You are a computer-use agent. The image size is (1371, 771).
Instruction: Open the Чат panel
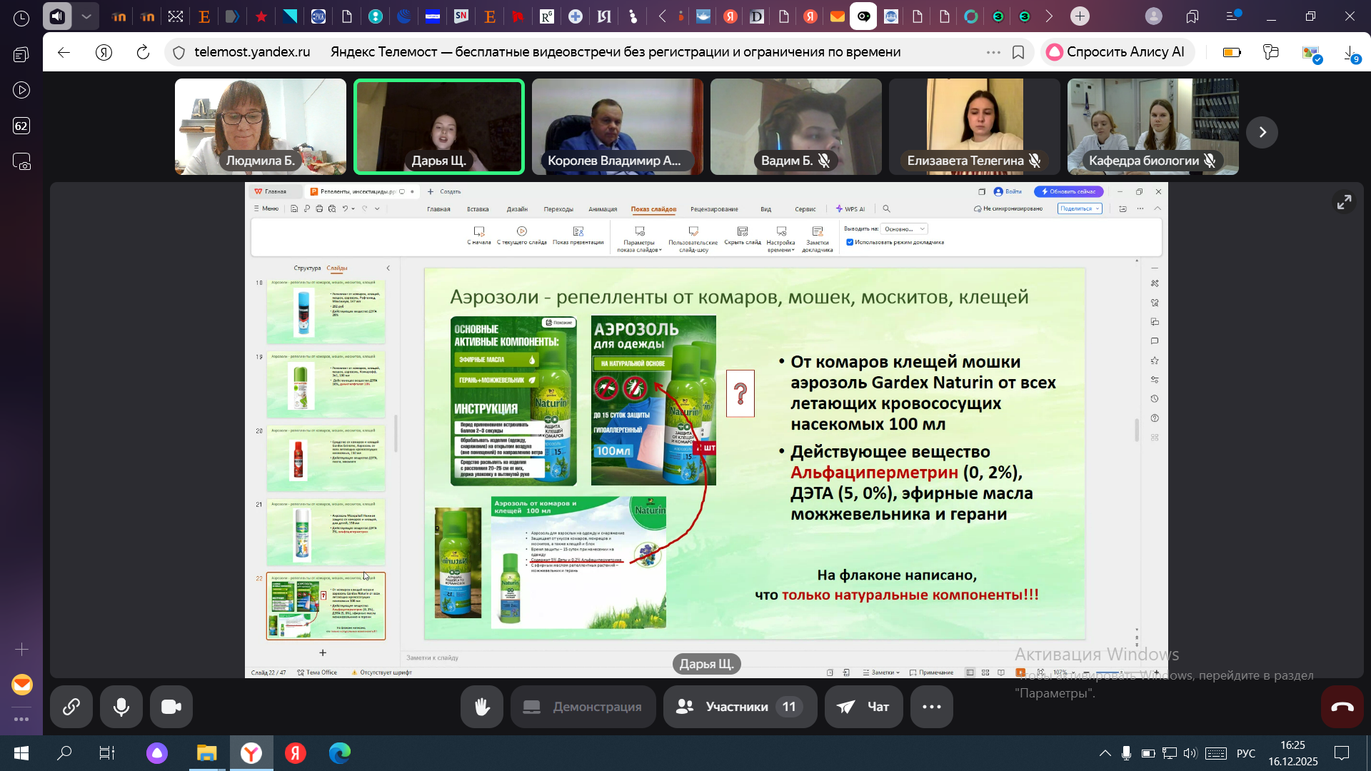pyautogui.click(x=863, y=707)
